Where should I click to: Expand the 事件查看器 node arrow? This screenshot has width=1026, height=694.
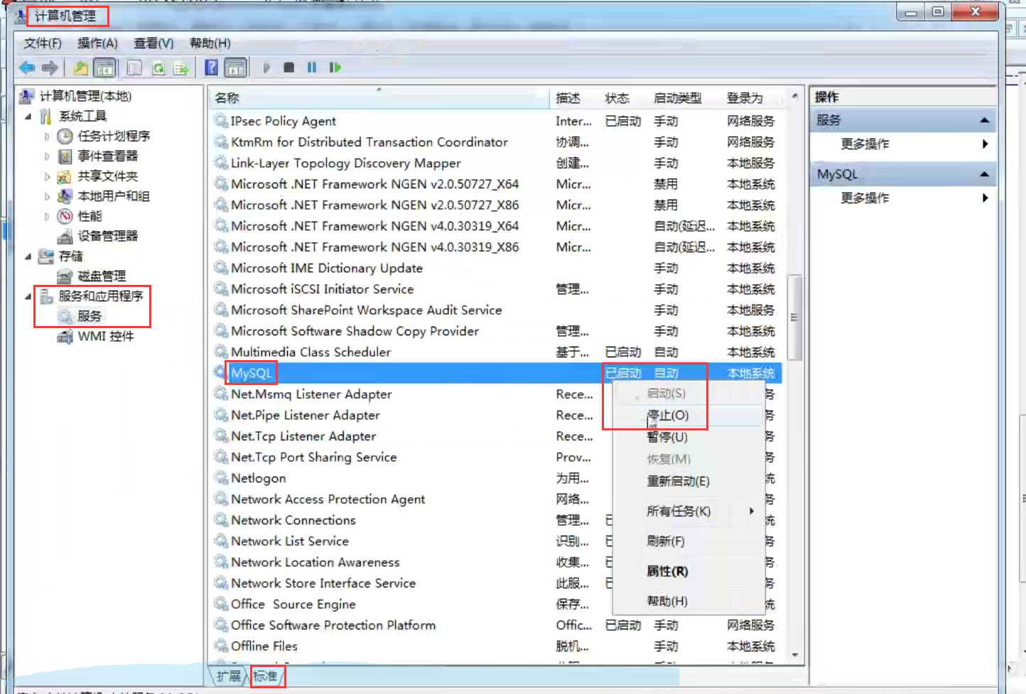[47, 156]
